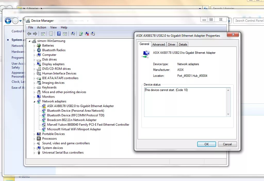The image size is (264, 181).
Task: Click the Disable device toolbar icon
Action: 93,34
